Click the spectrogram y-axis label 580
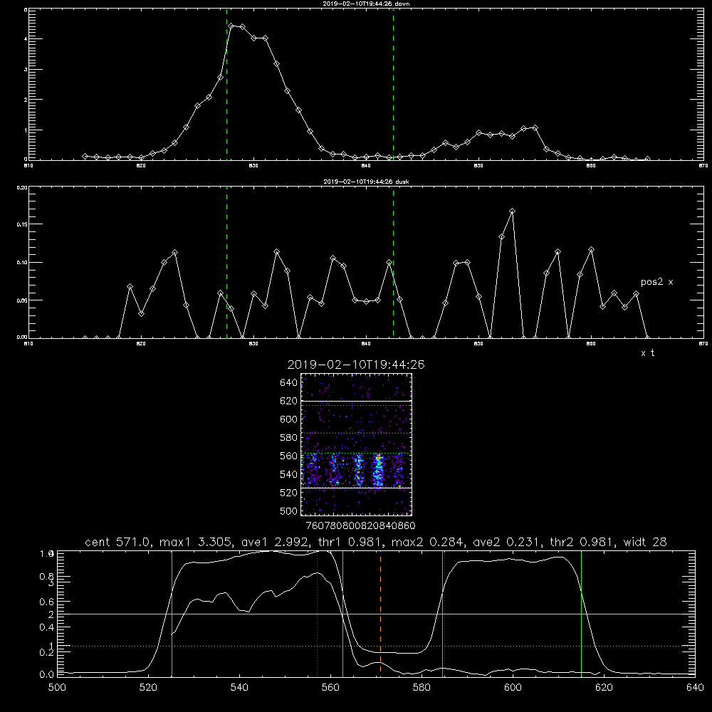The width and height of the screenshot is (712, 712). [x=289, y=438]
